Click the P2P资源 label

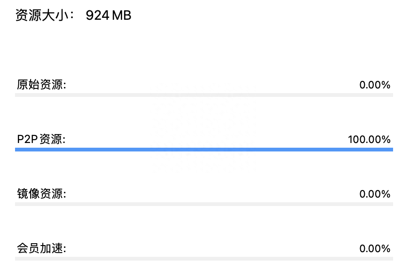tap(41, 140)
